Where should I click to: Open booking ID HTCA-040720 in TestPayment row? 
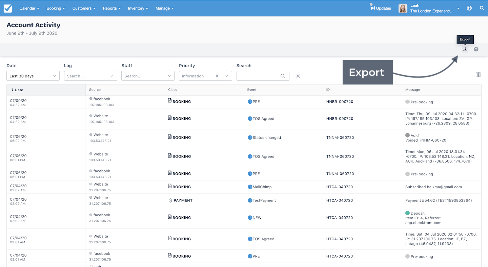coord(340,200)
